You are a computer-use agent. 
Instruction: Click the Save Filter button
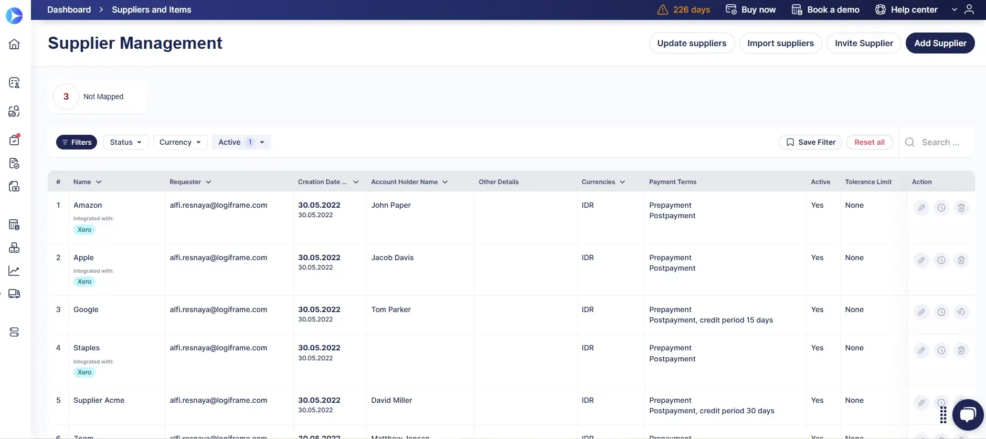tap(810, 142)
